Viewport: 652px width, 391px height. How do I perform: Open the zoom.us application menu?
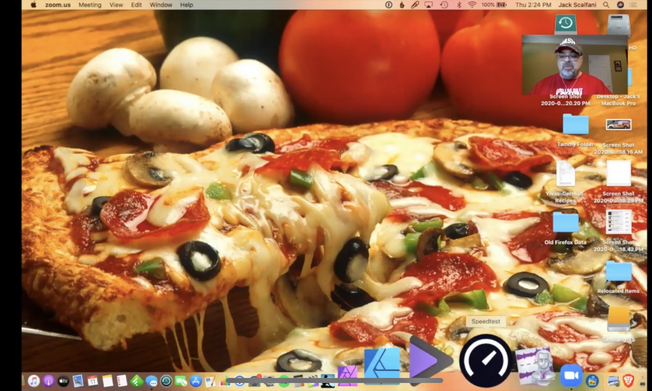[x=57, y=5]
